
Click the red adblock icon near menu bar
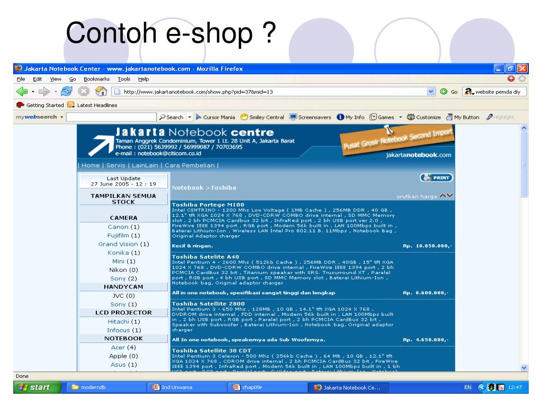[511, 79]
